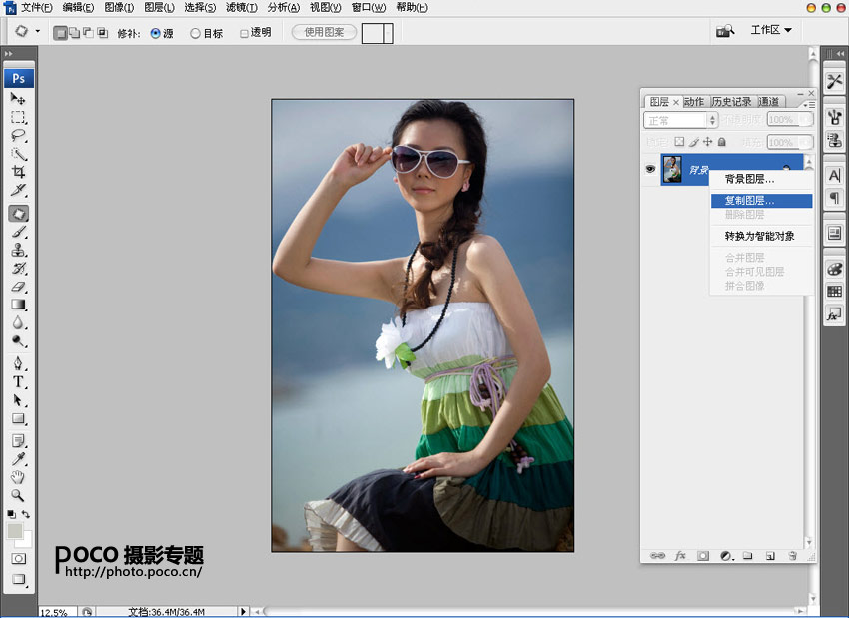Select the 目标 radio button
849x618 pixels.
195,32
